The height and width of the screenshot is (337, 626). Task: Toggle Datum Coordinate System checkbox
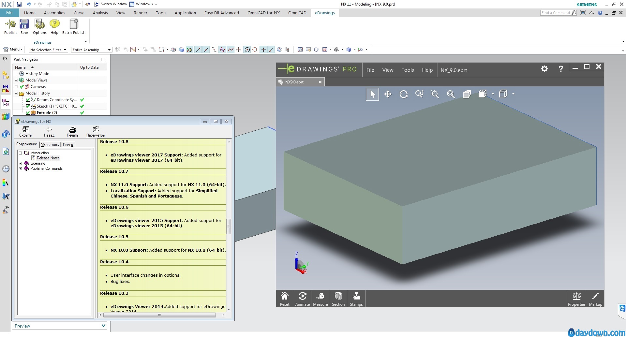[x=28, y=100]
